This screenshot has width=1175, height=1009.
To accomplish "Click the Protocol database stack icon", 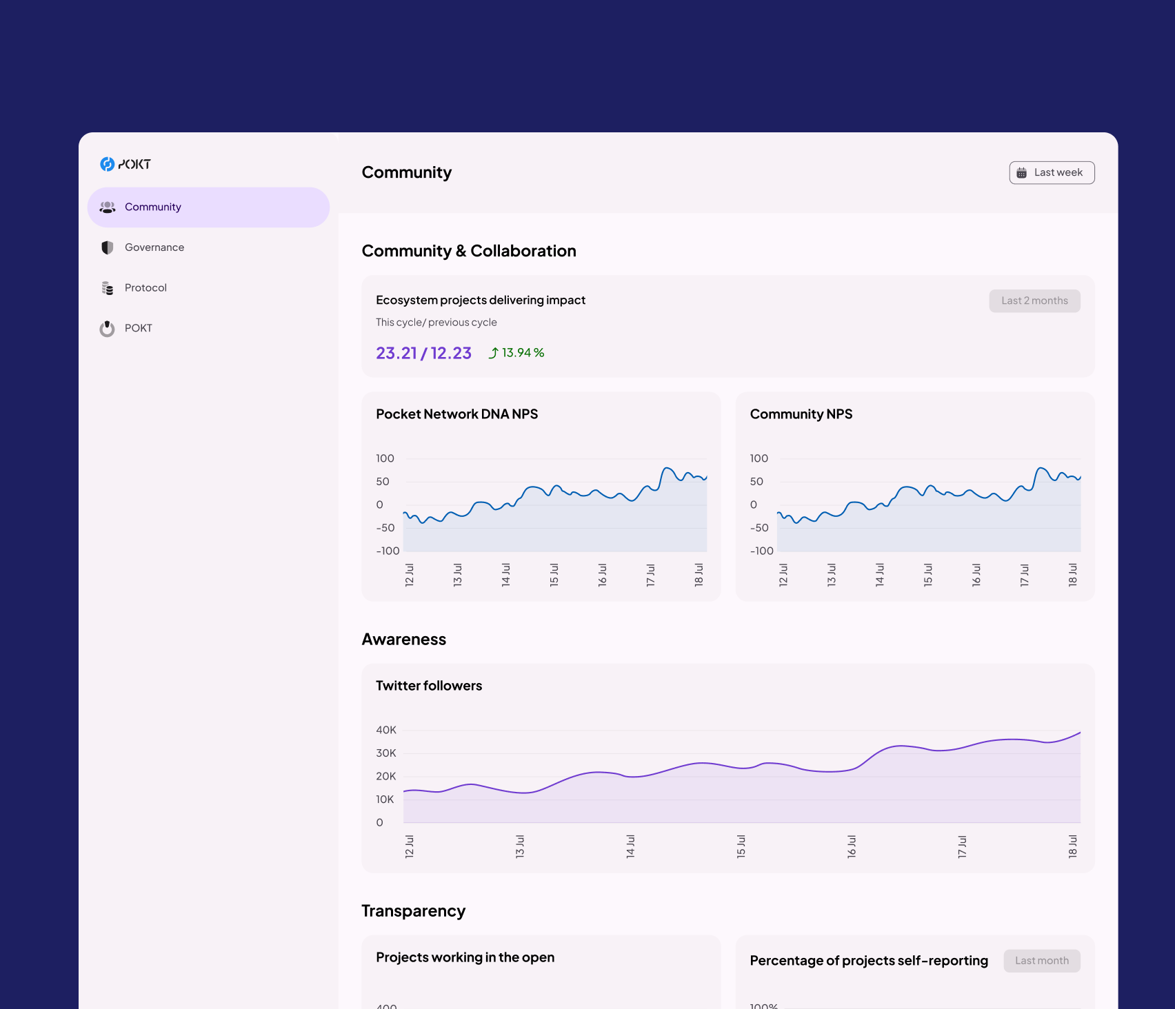I will coord(108,288).
